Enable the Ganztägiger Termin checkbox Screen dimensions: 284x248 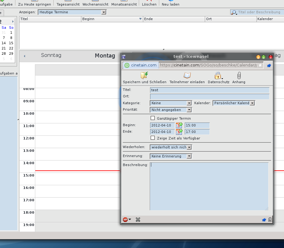click(x=153, y=118)
